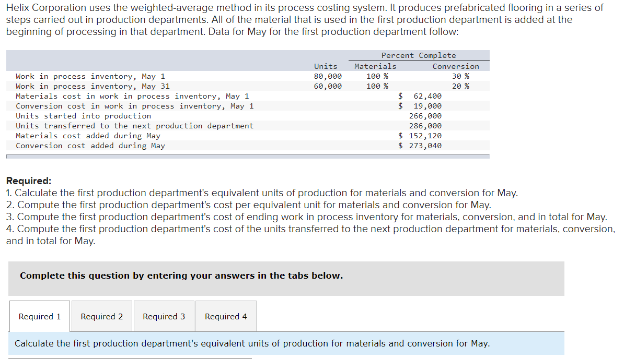
Task: Click the Units column header
Action: tap(325, 66)
